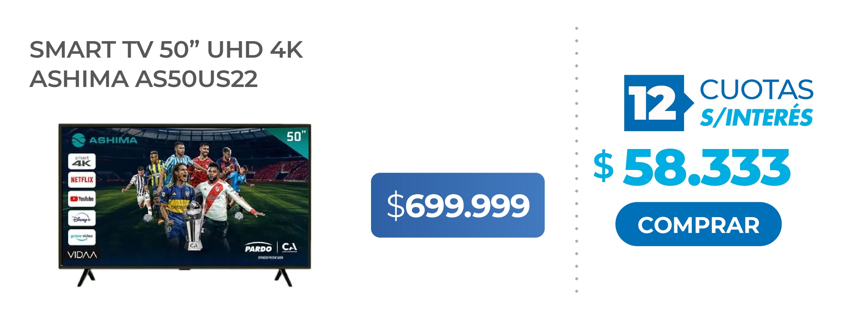Click the Smart 4K badge icon
The width and height of the screenshot is (844, 323).
point(82,161)
